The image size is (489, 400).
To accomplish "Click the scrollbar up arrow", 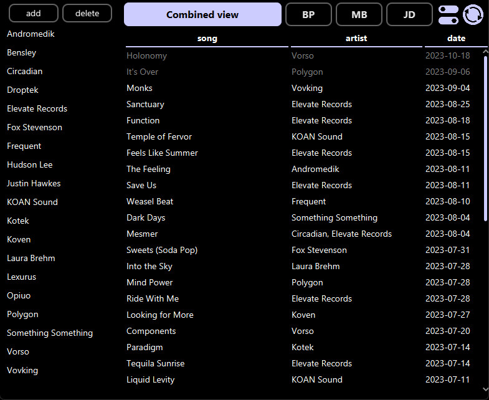I will click(485, 52).
